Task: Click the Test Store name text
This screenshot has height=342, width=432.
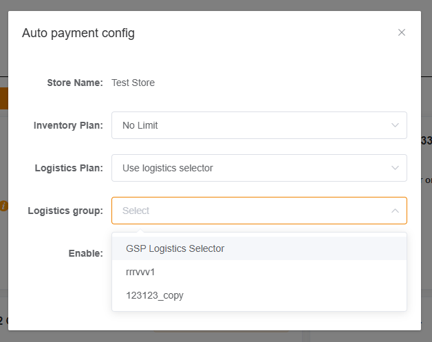Action: pos(133,83)
